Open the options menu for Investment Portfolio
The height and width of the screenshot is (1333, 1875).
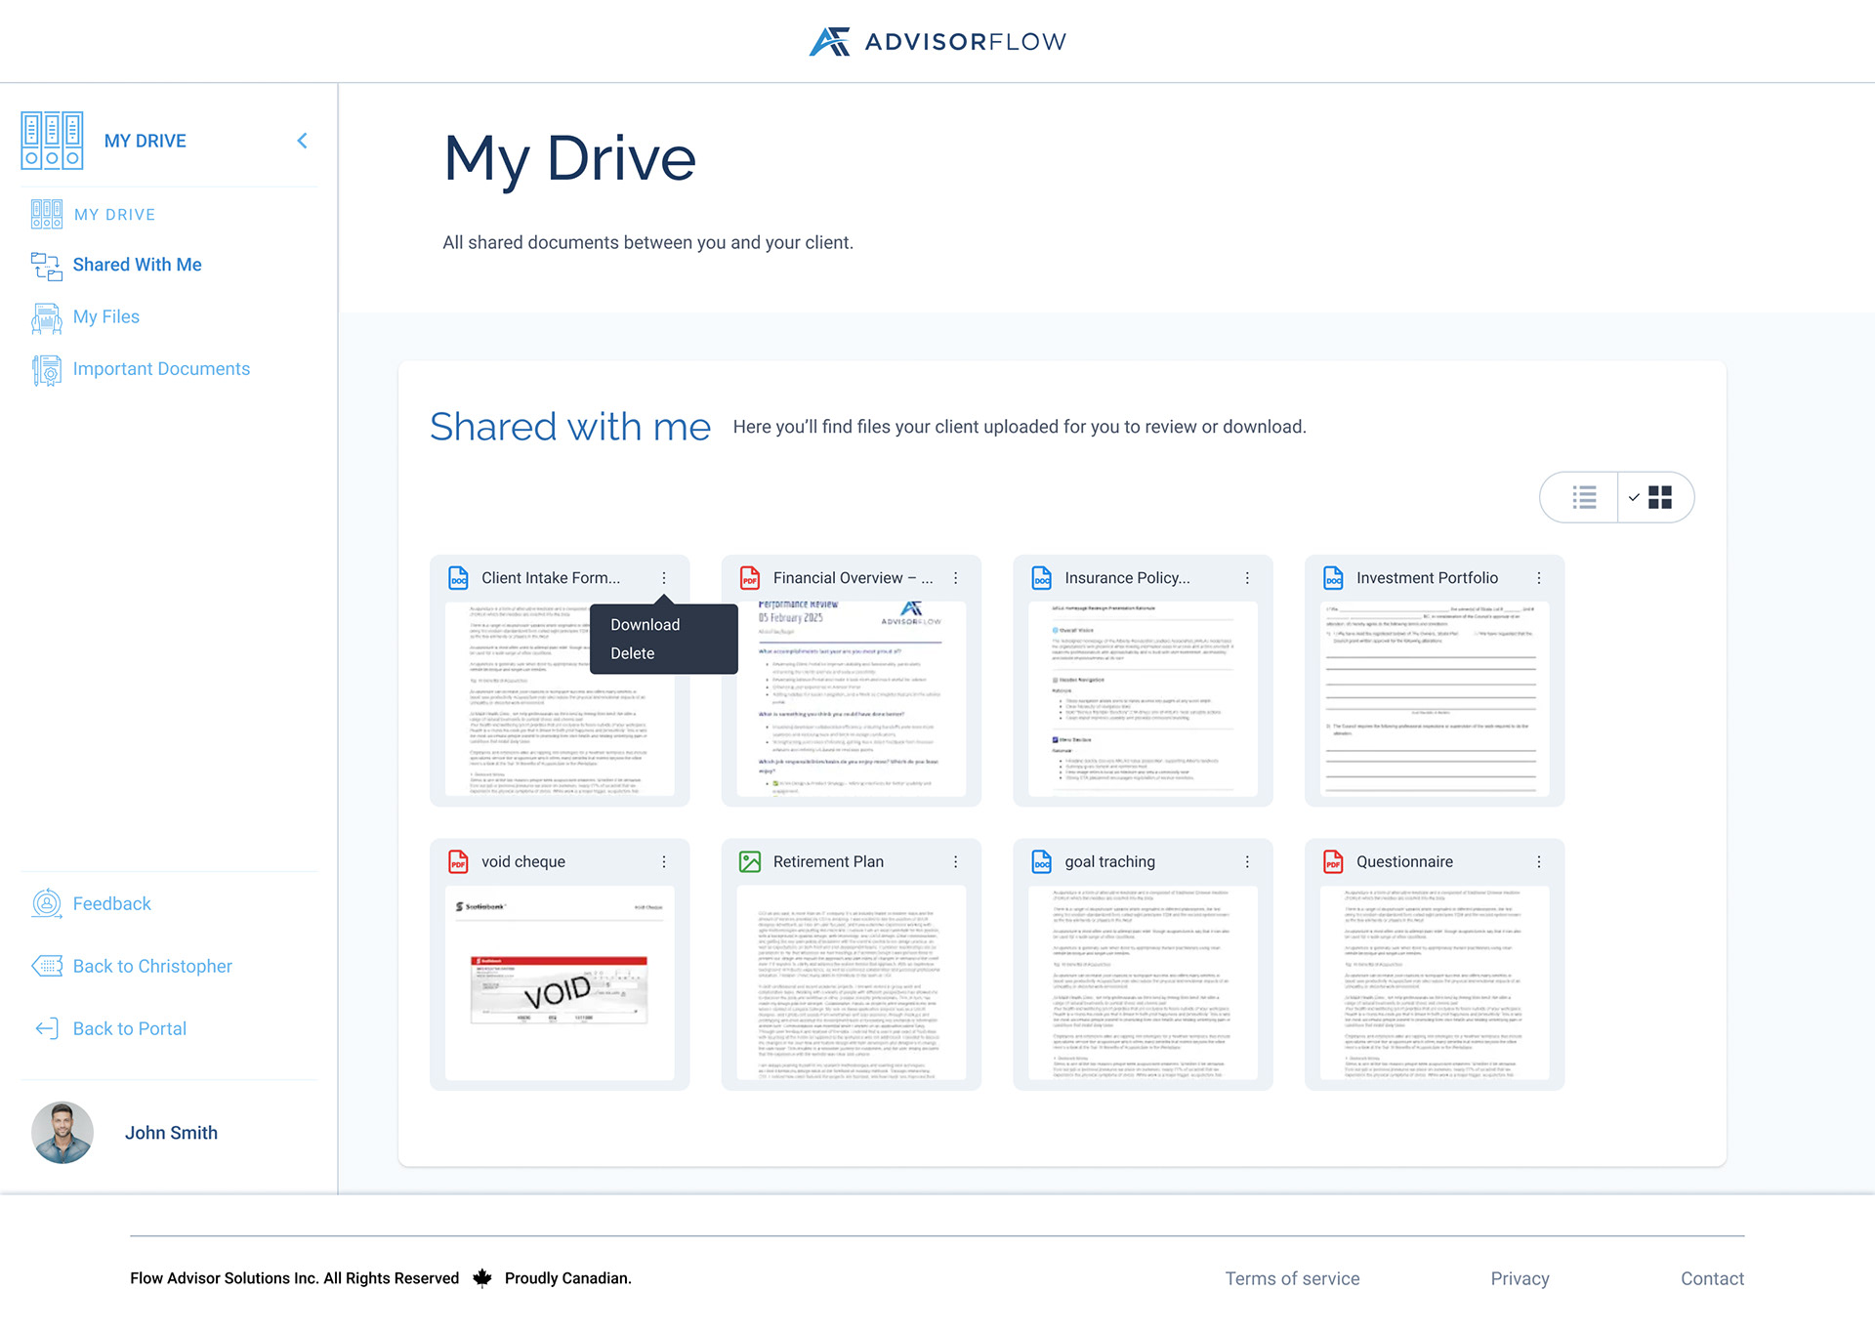coord(1540,577)
